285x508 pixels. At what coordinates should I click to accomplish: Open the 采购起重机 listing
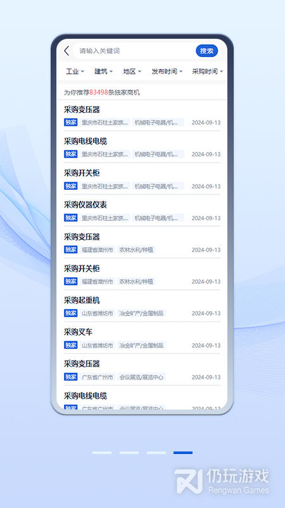142,306
